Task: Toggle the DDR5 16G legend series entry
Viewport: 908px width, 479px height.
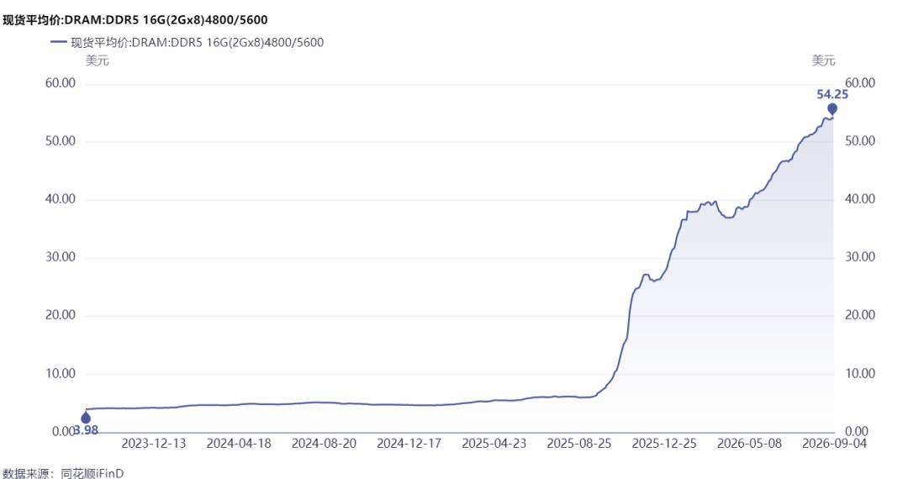Action: (x=187, y=42)
